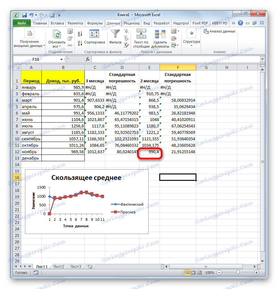Open the Получение внешних данных tool

coord(29,37)
